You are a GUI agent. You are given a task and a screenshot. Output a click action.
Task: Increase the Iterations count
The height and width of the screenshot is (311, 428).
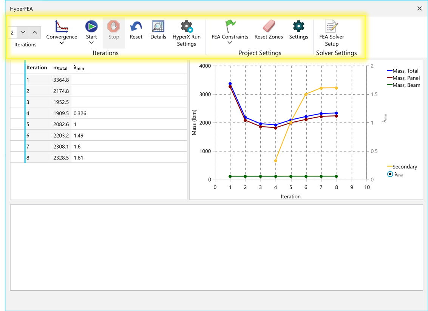35,32
